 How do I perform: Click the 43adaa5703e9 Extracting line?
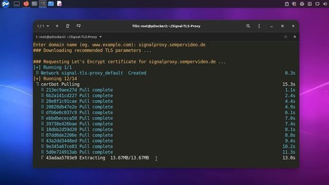click(x=95, y=158)
